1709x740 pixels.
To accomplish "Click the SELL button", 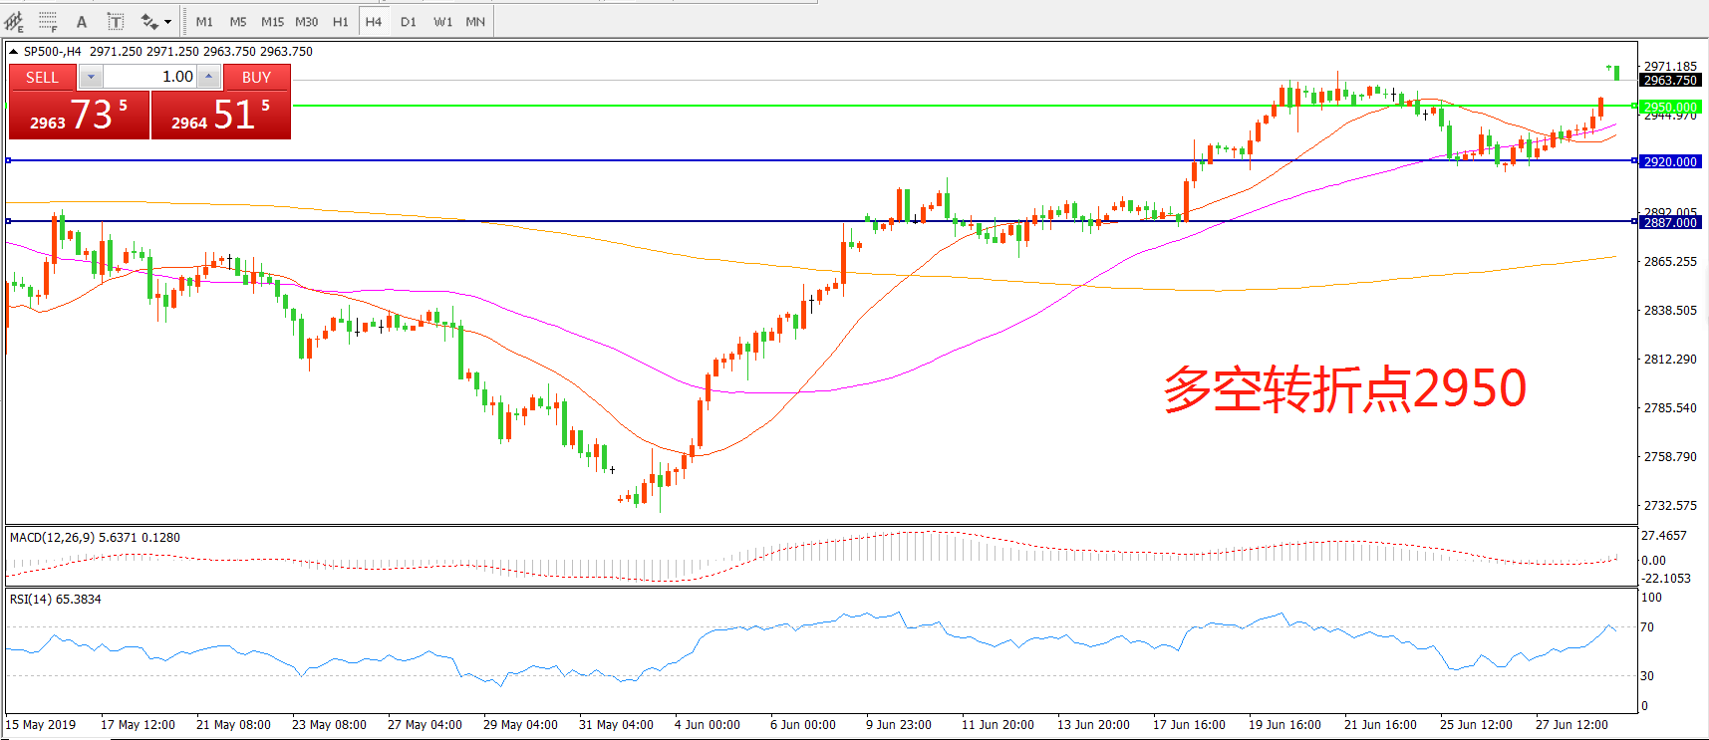I will pos(42,77).
